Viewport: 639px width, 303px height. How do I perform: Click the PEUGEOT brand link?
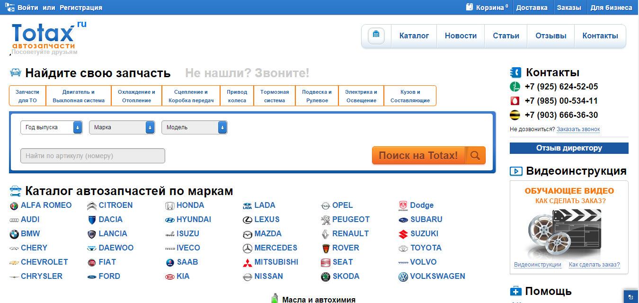[x=351, y=220]
